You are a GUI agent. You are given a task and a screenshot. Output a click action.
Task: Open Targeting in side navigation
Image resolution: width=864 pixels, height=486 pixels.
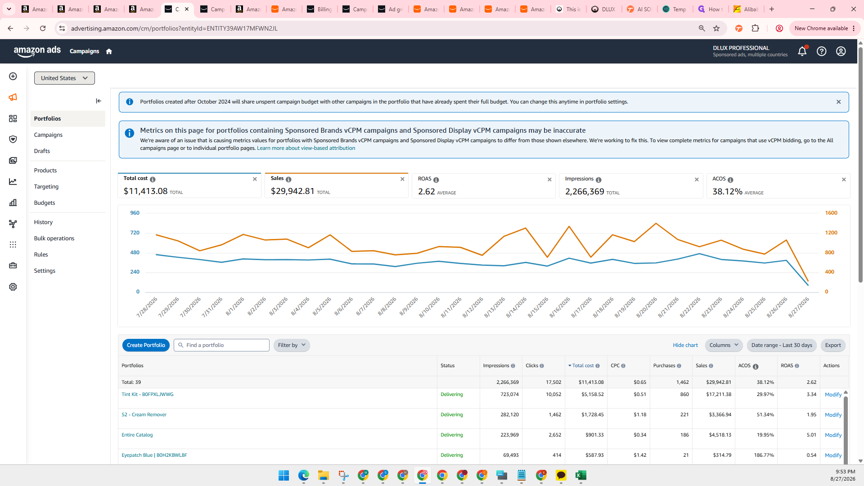(46, 187)
